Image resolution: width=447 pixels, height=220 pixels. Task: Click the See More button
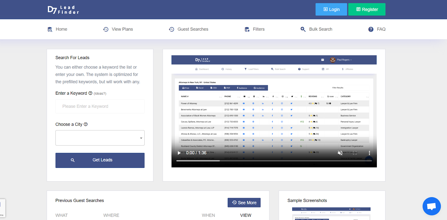[244, 202]
